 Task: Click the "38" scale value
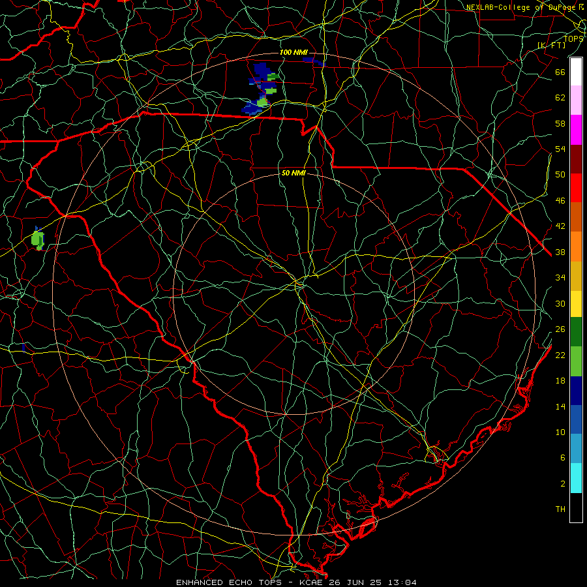pos(560,252)
